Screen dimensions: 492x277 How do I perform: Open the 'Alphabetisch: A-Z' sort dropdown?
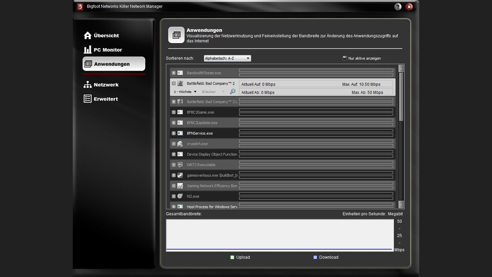[227, 58]
